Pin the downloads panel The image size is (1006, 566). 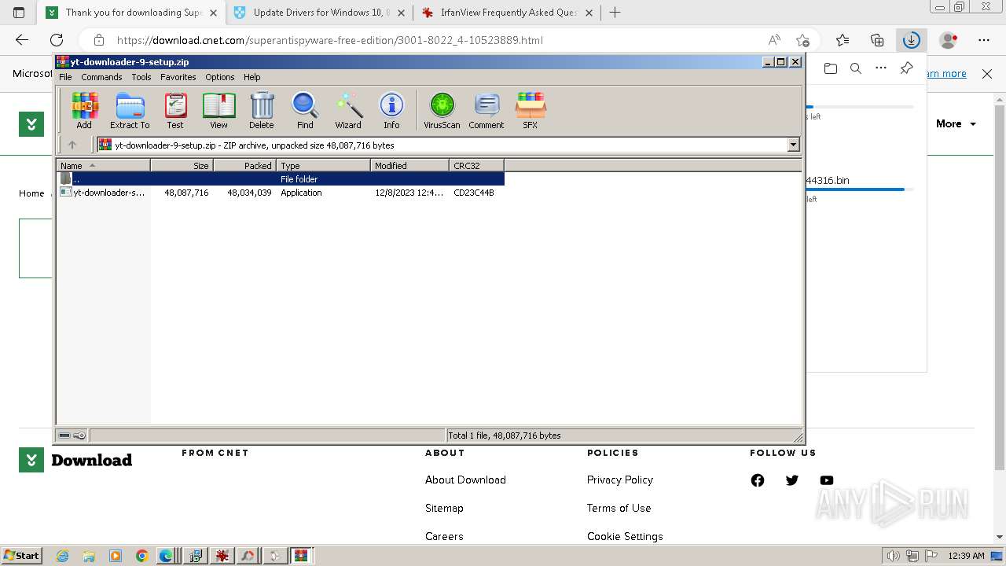[906, 68]
